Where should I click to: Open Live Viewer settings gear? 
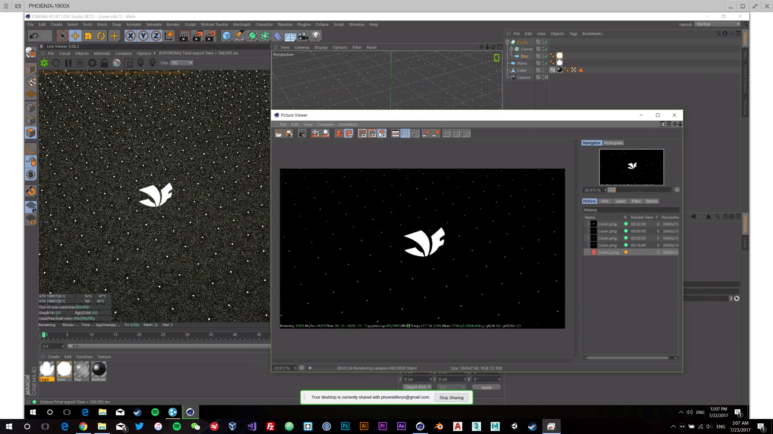pos(92,63)
